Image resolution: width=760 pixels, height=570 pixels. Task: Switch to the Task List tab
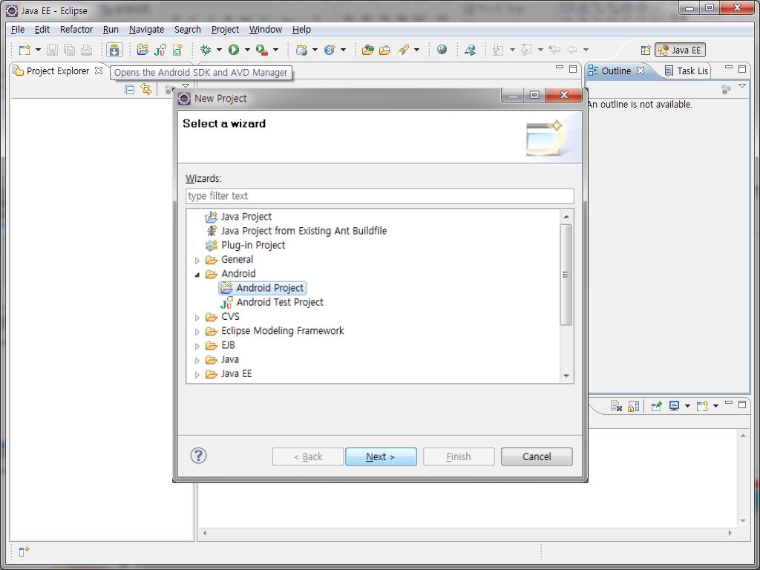(687, 71)
